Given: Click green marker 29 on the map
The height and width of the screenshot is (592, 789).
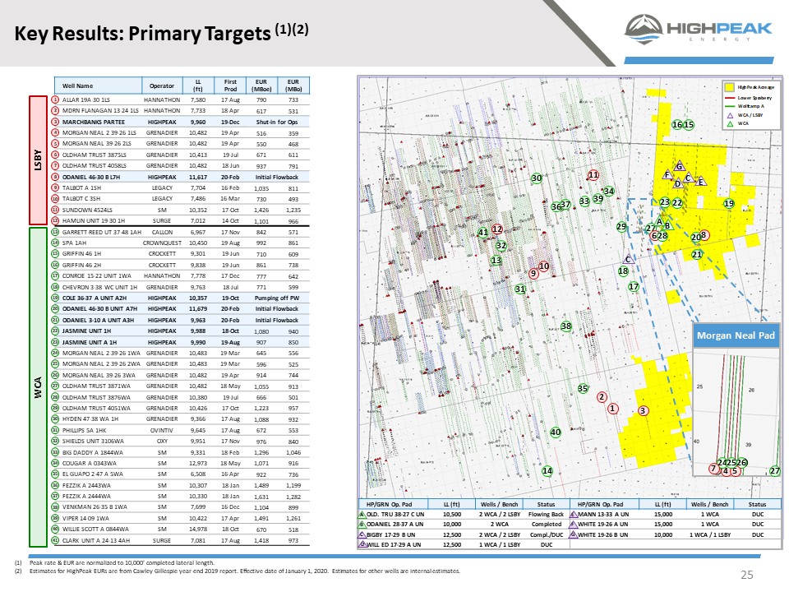Looking at the screenshot, I should (621, 227).
